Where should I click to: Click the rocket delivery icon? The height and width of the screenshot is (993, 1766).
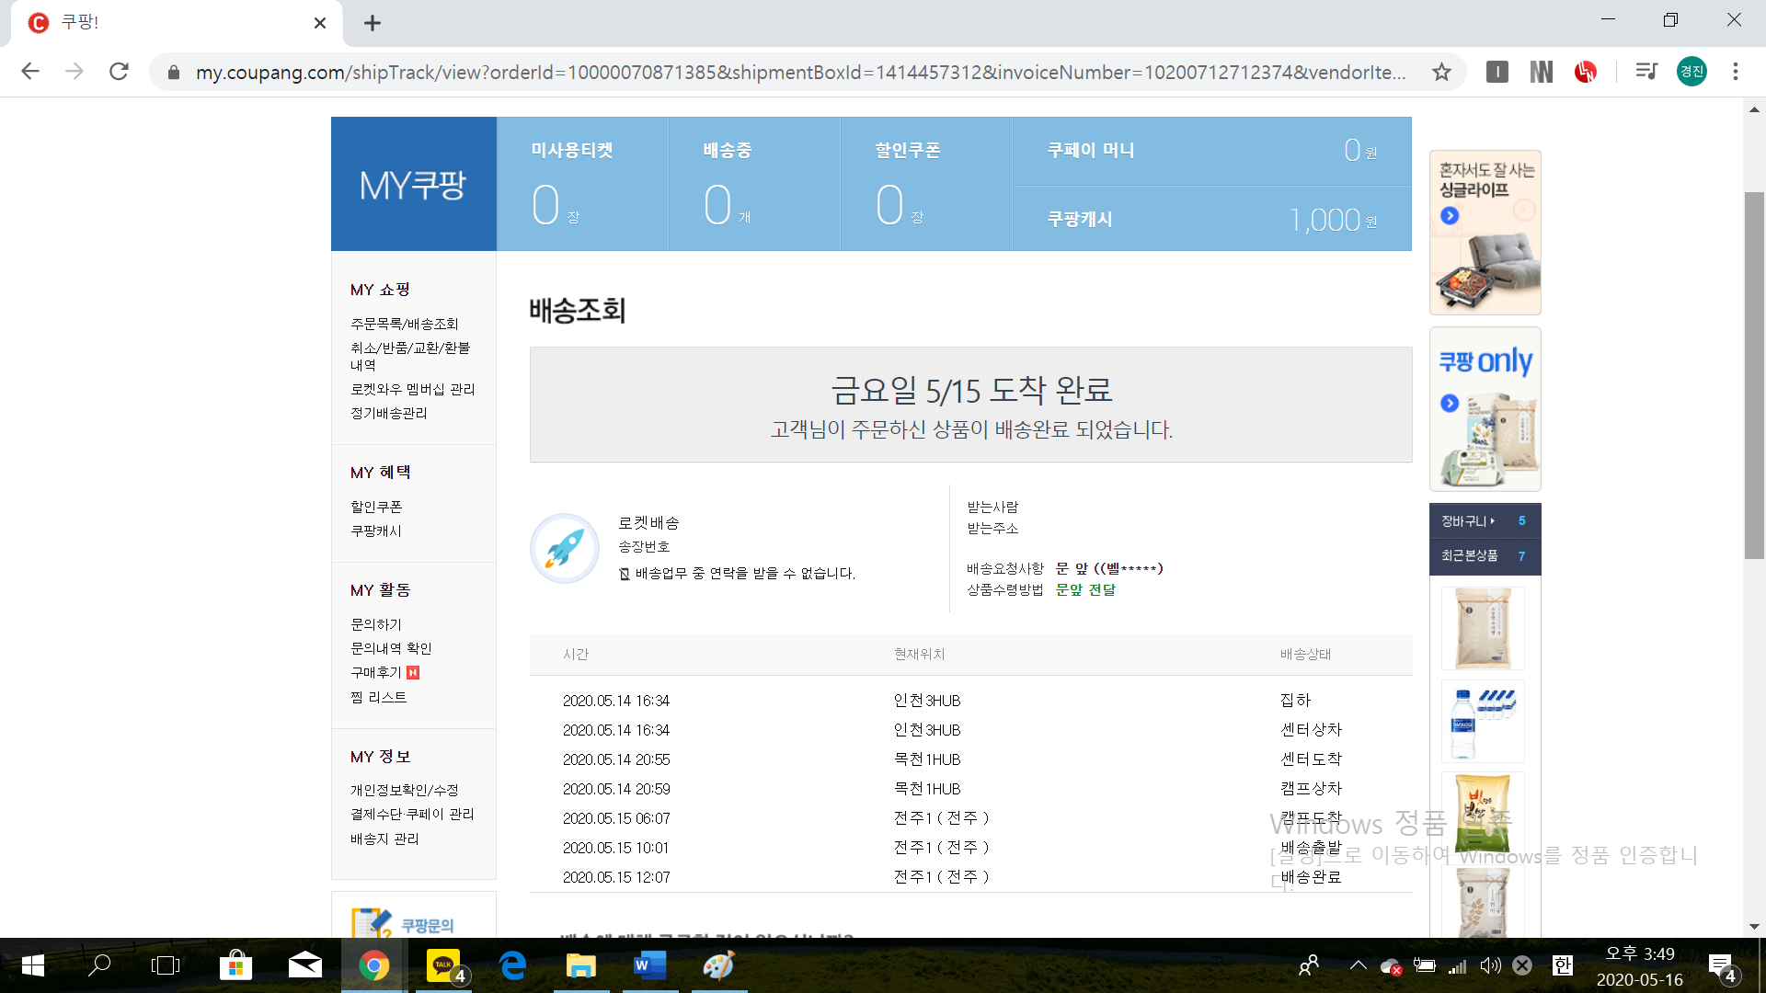pyautogui.click(x=565, y=548)
